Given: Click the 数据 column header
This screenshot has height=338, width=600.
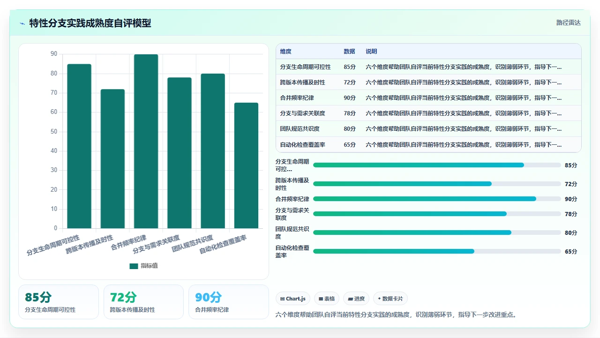Looking at the screenshot, I should (x=349, y=52).
